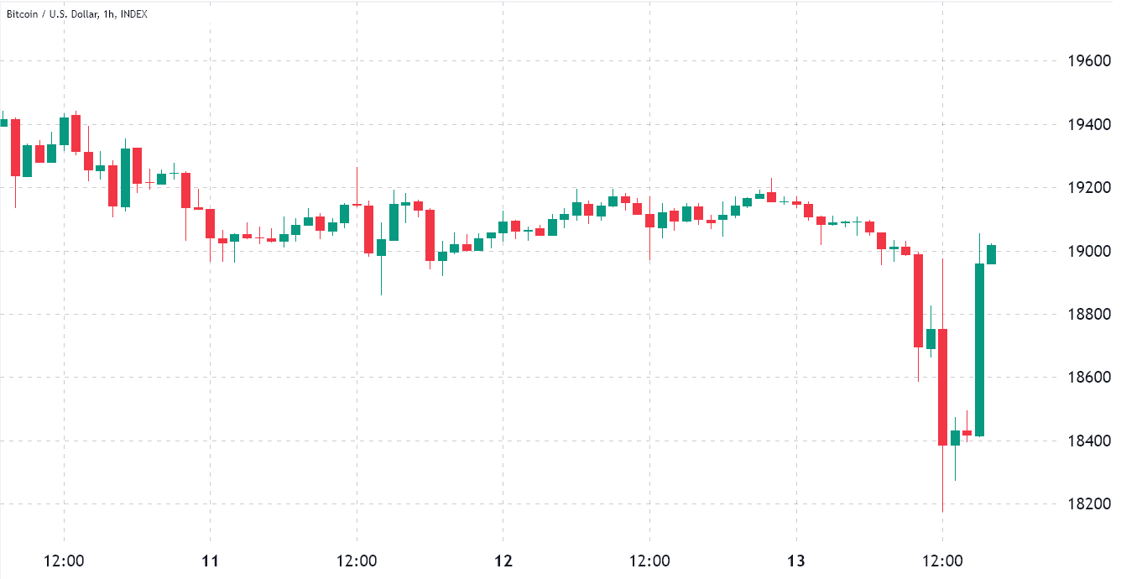Click the red candle falling from 19000 to 18700
This screenshot has width=1121, height=579.
click(x=918, y=300)
